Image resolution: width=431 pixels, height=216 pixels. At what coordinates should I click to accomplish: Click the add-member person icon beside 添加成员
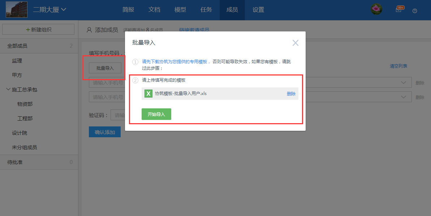pos(89,30)
